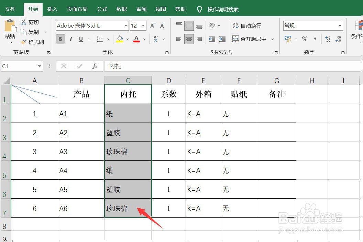Select column D header
363x242 pixels.
tap(168, 81)
